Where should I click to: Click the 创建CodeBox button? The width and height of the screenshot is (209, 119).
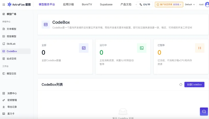click(x=194, y=85)
